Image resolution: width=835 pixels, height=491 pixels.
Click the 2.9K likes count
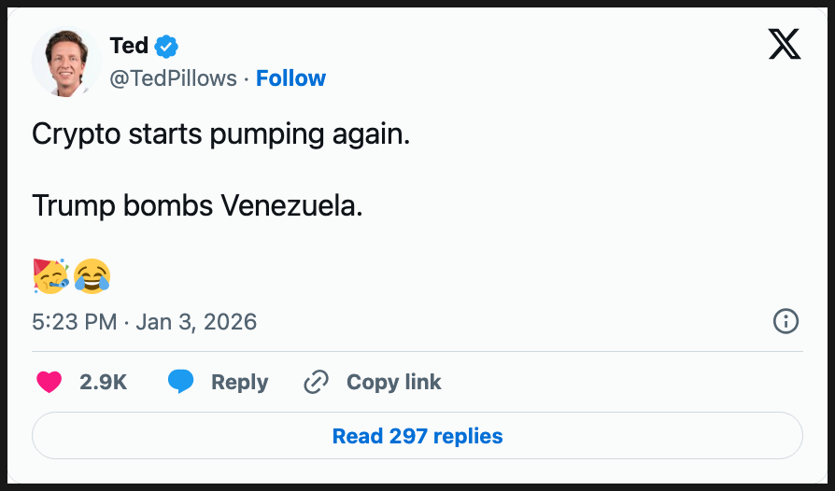pyautogui.click(x=103, y=382)
